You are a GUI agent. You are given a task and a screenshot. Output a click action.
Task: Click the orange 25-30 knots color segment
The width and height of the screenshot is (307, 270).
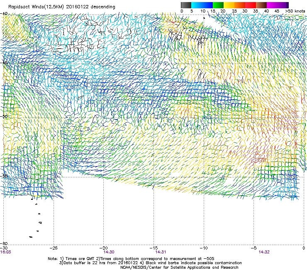click(x=240, y=5)
